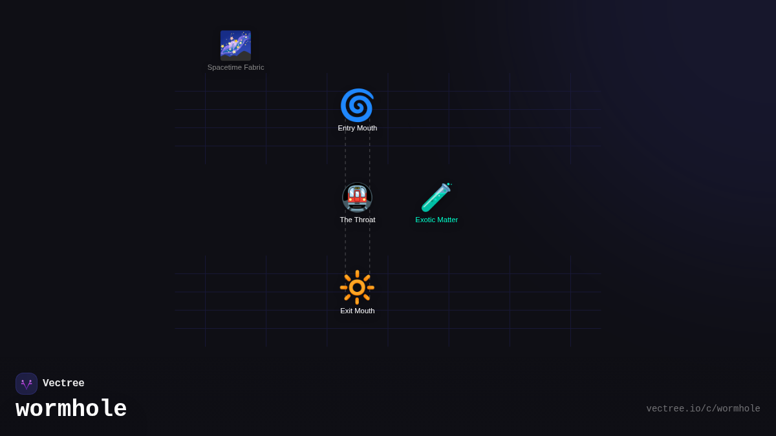Click the Spacetime Fabric label
Viewport: 776px width, 436px height.
(x=235, y=67)
